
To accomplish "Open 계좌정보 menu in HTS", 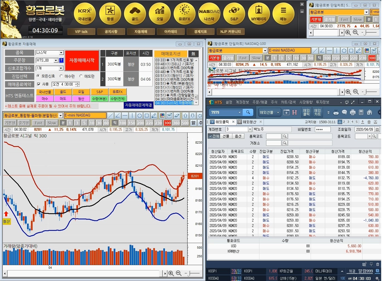I will tap(242, 102).
